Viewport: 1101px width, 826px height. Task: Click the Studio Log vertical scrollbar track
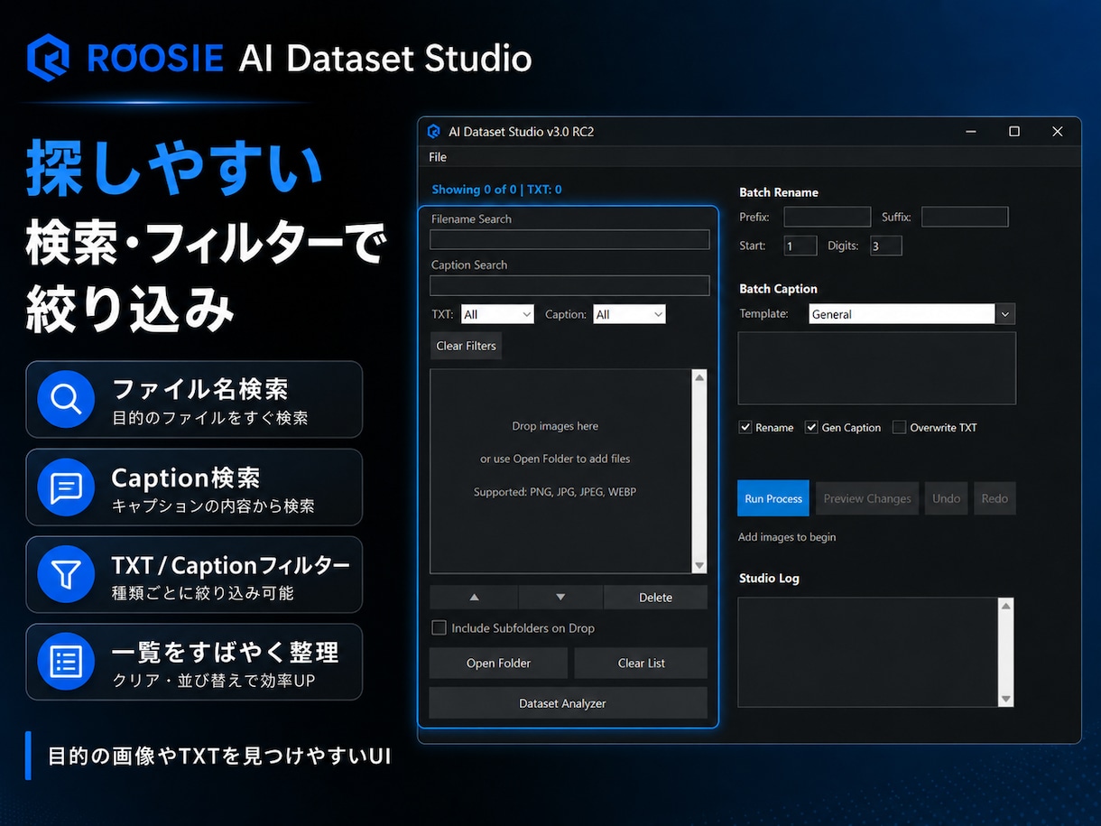pos(1006,652)
